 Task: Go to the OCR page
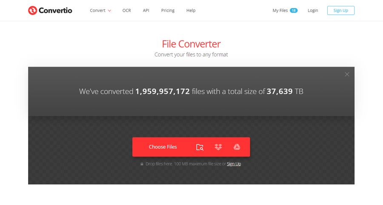tap(126, 11)
